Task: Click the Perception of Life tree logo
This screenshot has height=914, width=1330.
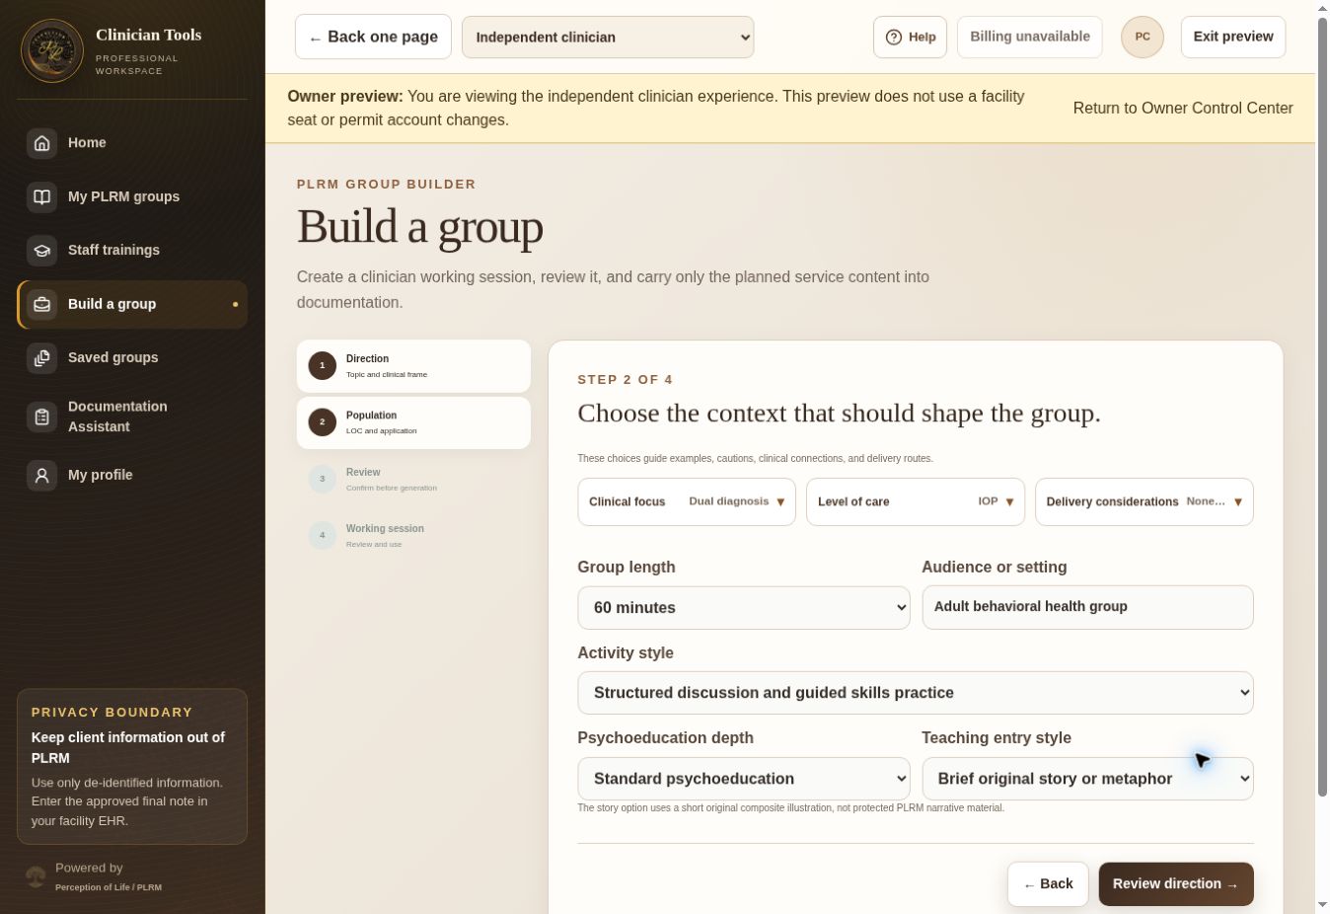Action: pos(36,876)
